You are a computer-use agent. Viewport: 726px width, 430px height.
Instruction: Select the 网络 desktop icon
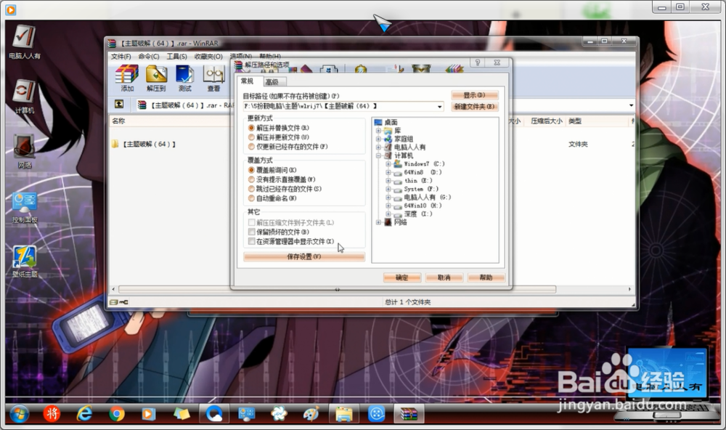tap(24, 151)
